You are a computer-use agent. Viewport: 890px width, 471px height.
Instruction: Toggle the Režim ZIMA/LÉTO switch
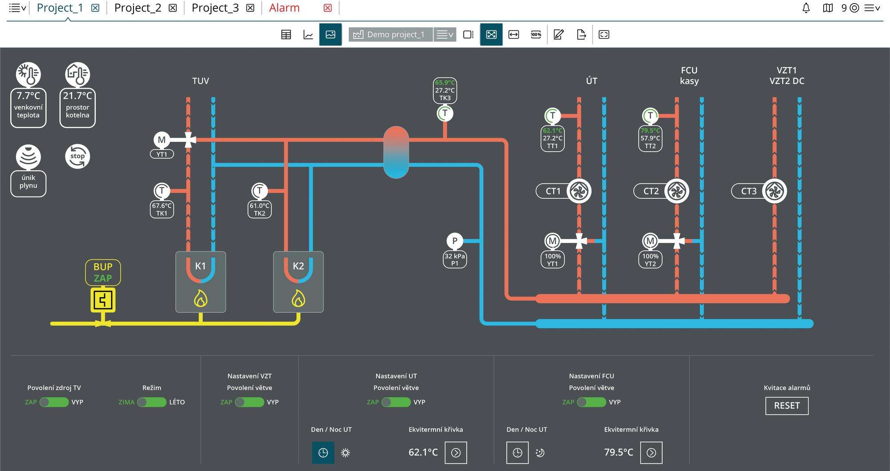click(x=152, y=402)
